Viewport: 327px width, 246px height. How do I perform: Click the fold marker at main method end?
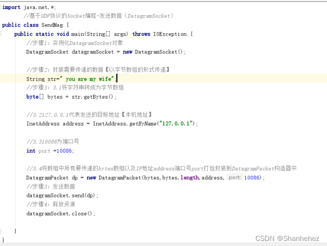[x=1, y=231]
